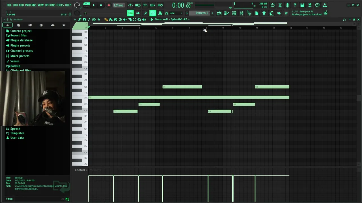
Task: Click the red record button
Action: (x=109, y=5)
